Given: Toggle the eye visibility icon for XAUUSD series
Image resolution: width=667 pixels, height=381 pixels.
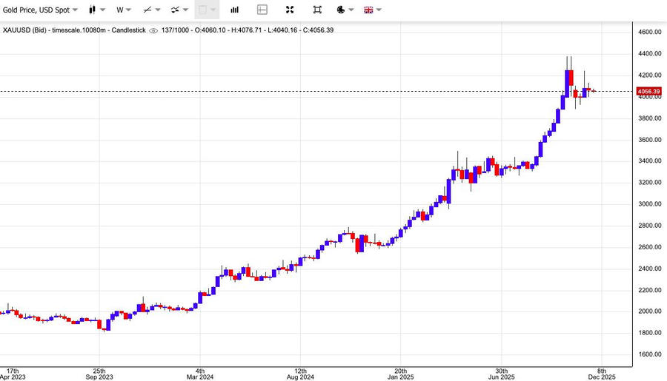Looking at the screenshot, I should 153,30.
